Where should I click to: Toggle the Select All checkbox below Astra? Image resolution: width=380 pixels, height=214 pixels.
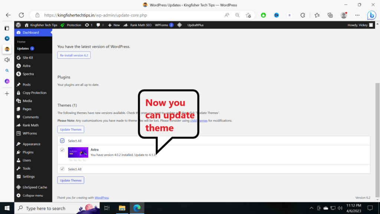tap(62, 169)
